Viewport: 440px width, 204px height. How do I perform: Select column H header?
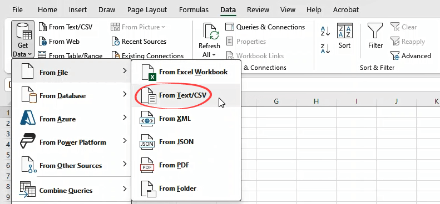(317, 101)
